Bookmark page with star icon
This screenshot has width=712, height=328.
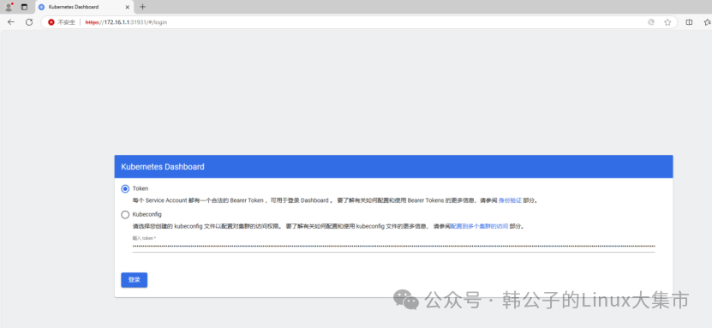click(x=667, y=21)
